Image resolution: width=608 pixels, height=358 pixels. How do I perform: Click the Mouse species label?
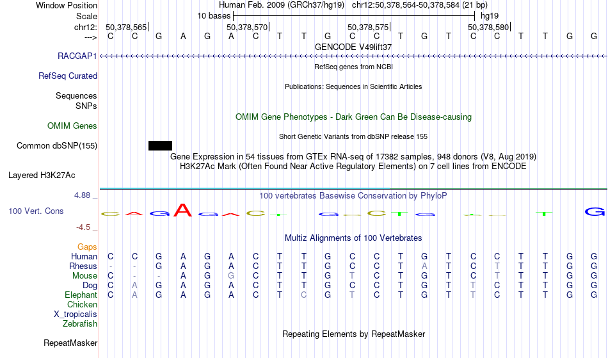tap(84, 276)
